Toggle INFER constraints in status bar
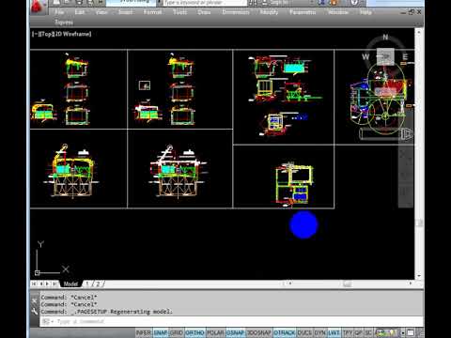Image resolution: width=451 pixels, height=338 pixels. (144, 332)
